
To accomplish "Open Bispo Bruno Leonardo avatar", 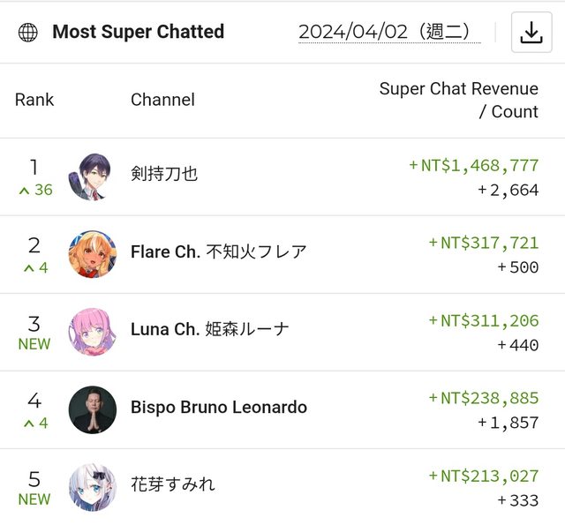I will [x=92, y=409].
